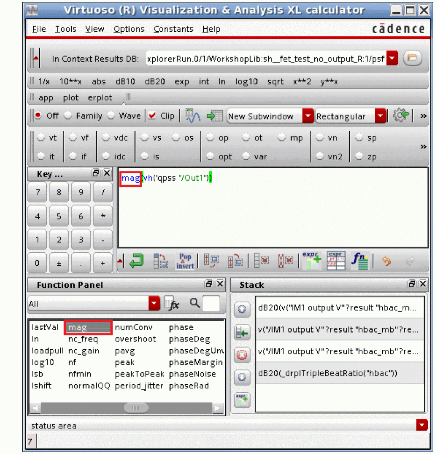Click the fx icon in Function Panel

[172, 304]
